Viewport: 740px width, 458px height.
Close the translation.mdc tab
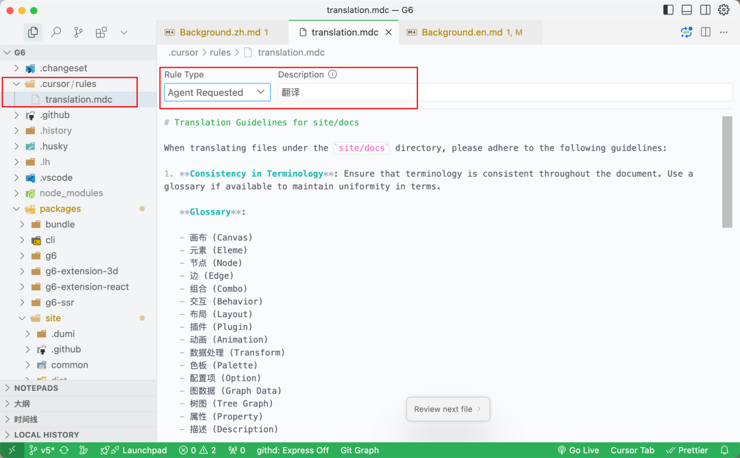coord(388,32)
